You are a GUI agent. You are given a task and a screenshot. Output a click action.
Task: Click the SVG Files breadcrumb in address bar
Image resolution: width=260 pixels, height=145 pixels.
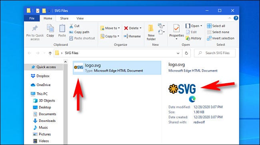click(x=72, y=53)
